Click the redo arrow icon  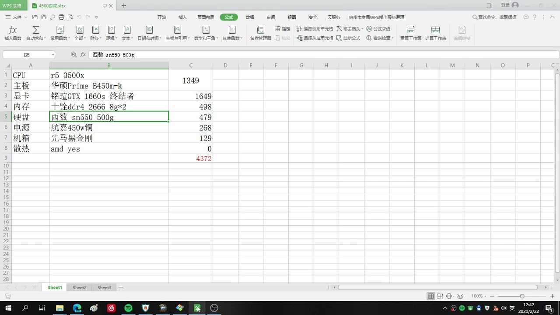(x=88, y=17)
